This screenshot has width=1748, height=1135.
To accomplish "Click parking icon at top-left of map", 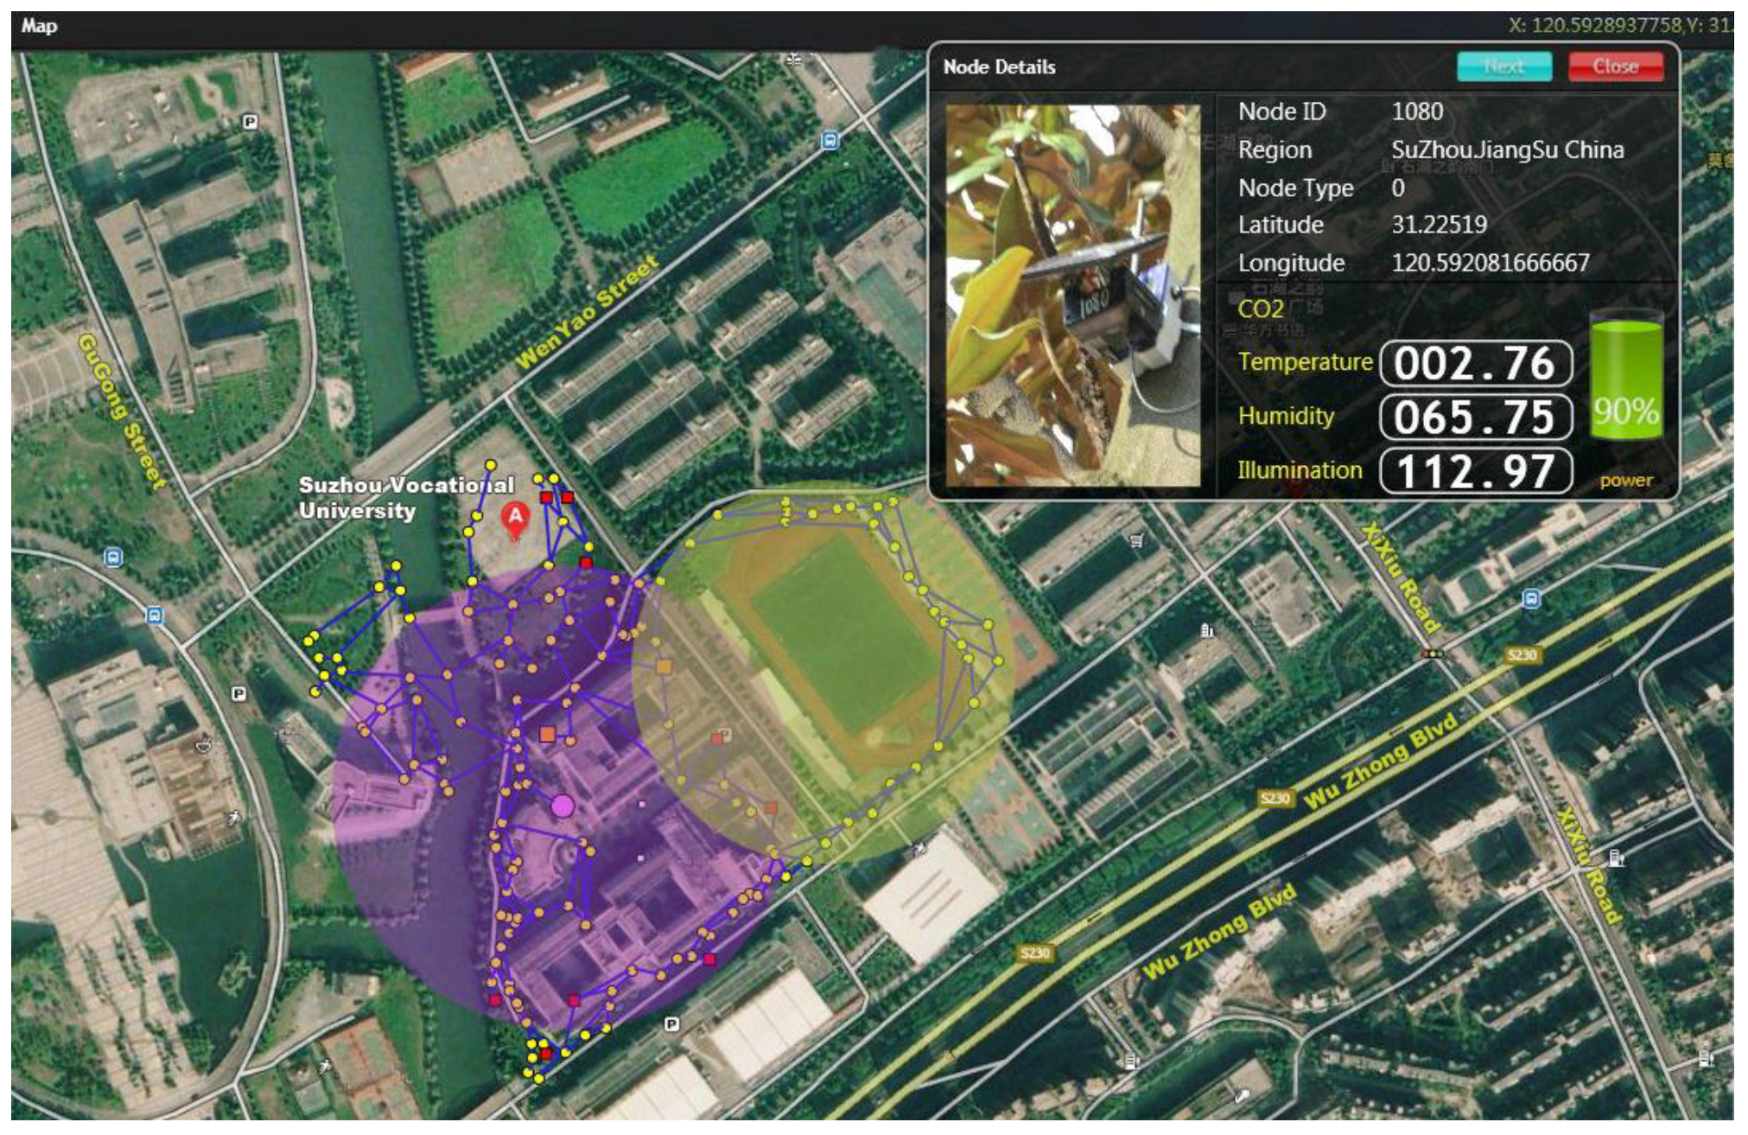I will [x=250, y=122].
